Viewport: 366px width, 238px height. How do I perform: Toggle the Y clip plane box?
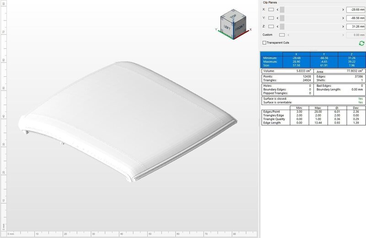tap(271, 18)
